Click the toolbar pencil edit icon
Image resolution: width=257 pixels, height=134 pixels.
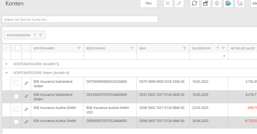point(179,3)
